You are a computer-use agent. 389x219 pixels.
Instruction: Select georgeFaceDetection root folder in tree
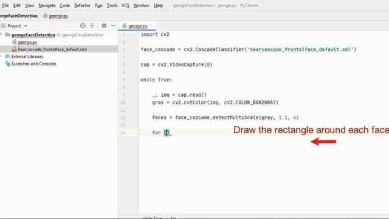pos(33,35)
